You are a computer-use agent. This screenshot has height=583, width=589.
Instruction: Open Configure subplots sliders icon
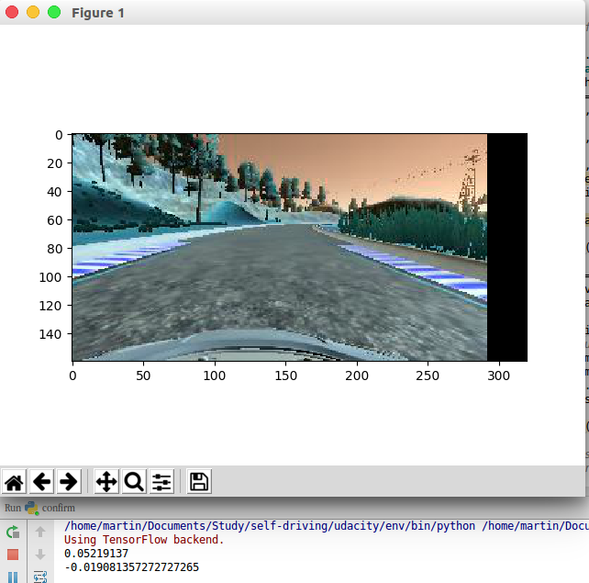(x=161, y=481)
